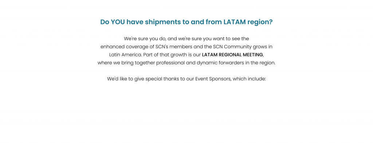The width and height of the screenshot is (373, 143).
Task: Click the 'Latin America.' text
Action: (x=126, y=55)
